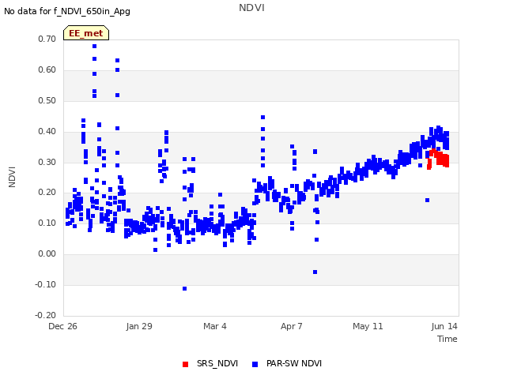Click the NDVI chart title
This screenshot has width=506, height=379.
[x=251, y=8]
